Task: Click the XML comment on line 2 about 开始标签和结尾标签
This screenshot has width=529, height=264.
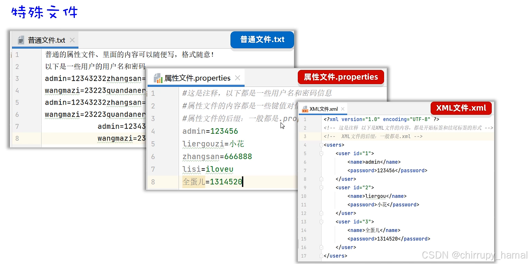Action: tap(408, 128)
